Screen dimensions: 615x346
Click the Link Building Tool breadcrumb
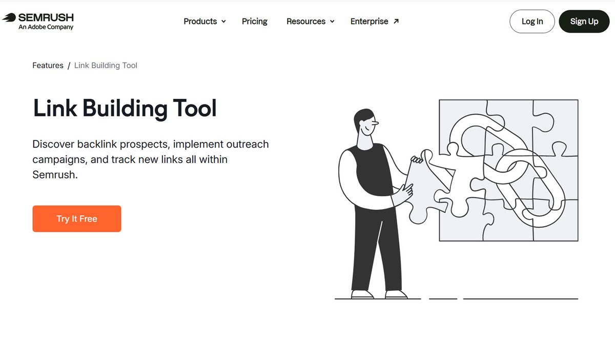point(106,65)
